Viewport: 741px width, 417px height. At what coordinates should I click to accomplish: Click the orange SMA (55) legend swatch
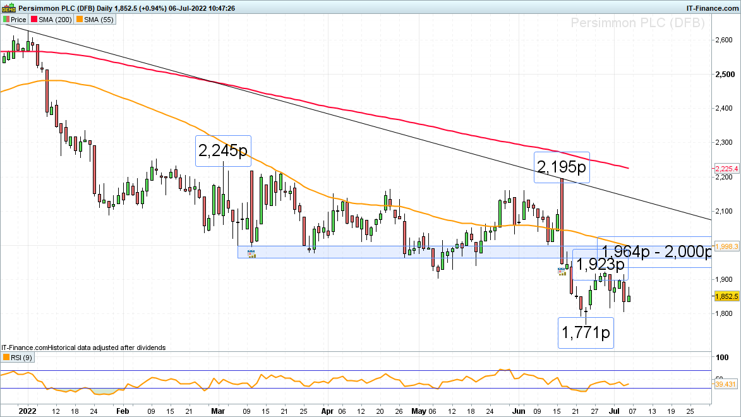pos(80,20)
